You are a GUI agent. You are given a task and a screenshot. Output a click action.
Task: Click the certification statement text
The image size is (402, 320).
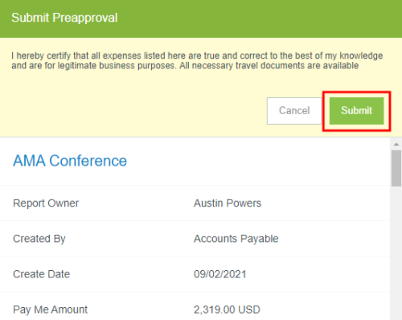coord(197,60)
